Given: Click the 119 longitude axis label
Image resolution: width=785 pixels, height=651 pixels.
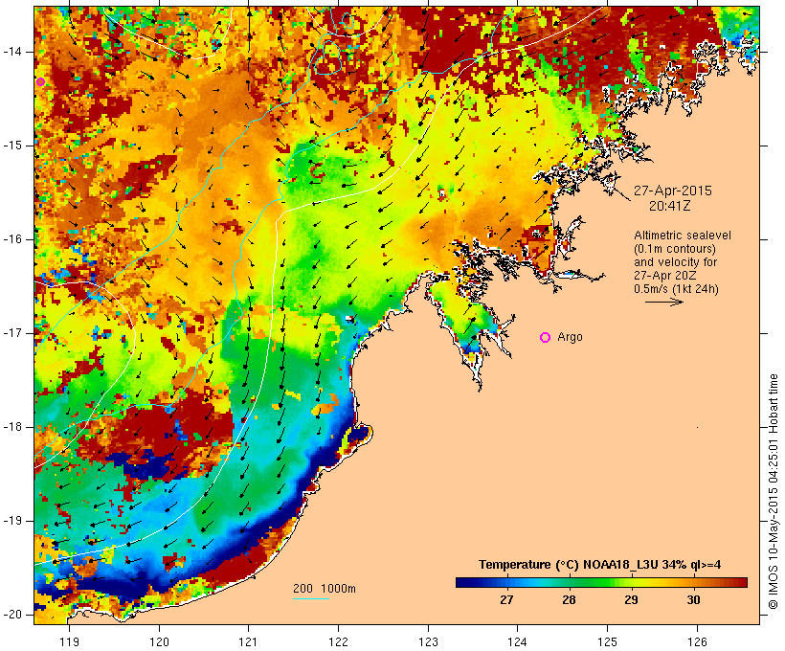Looking at the screenshot, I should [70, 641].
